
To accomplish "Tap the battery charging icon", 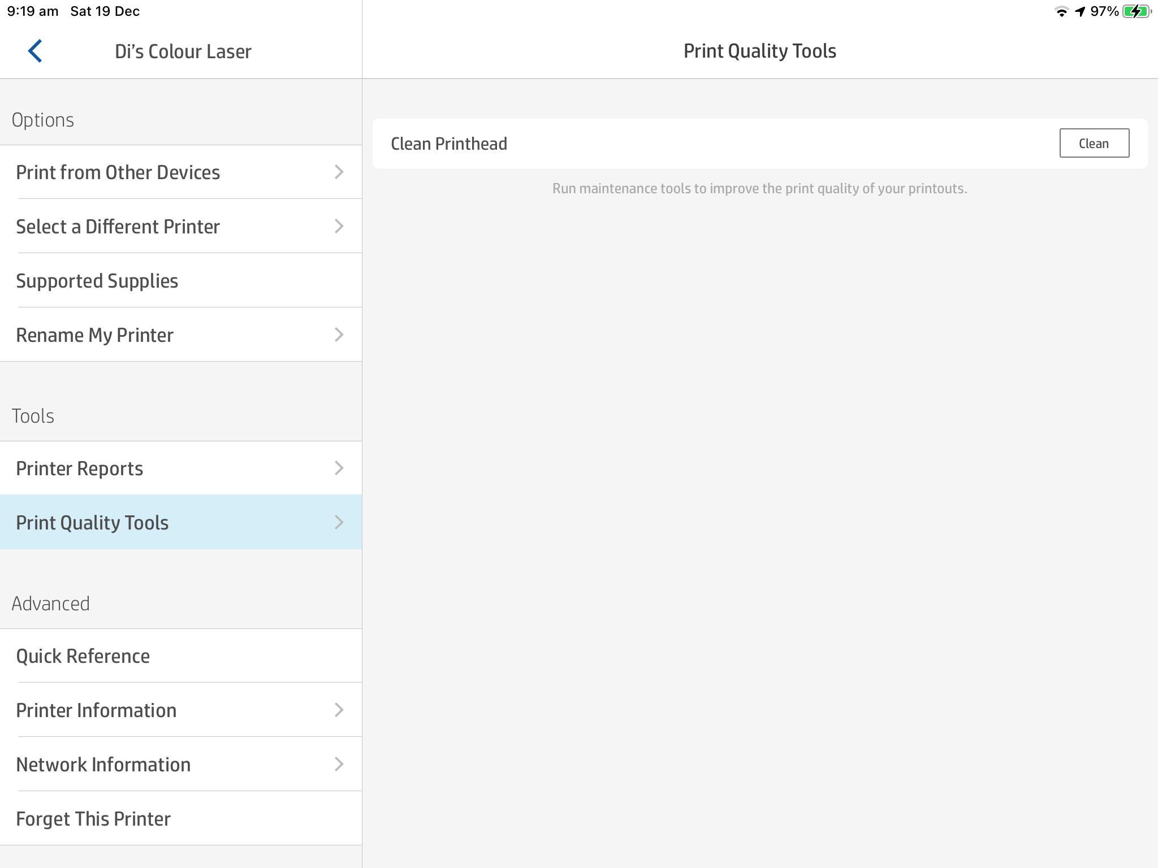I will point(1136,11).
